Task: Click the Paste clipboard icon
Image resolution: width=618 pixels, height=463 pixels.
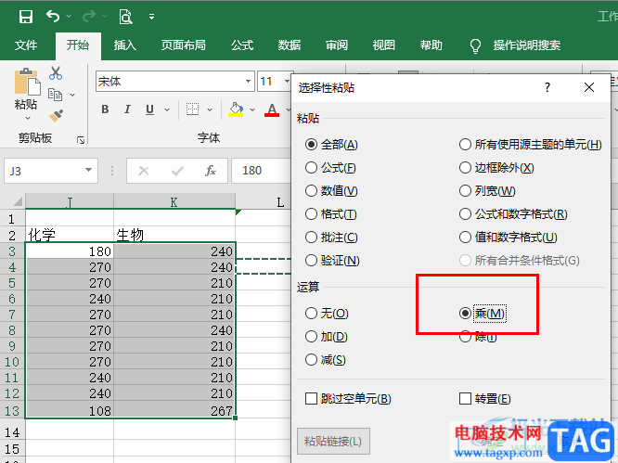Action: pyautogui.click(x=27, y=83)
